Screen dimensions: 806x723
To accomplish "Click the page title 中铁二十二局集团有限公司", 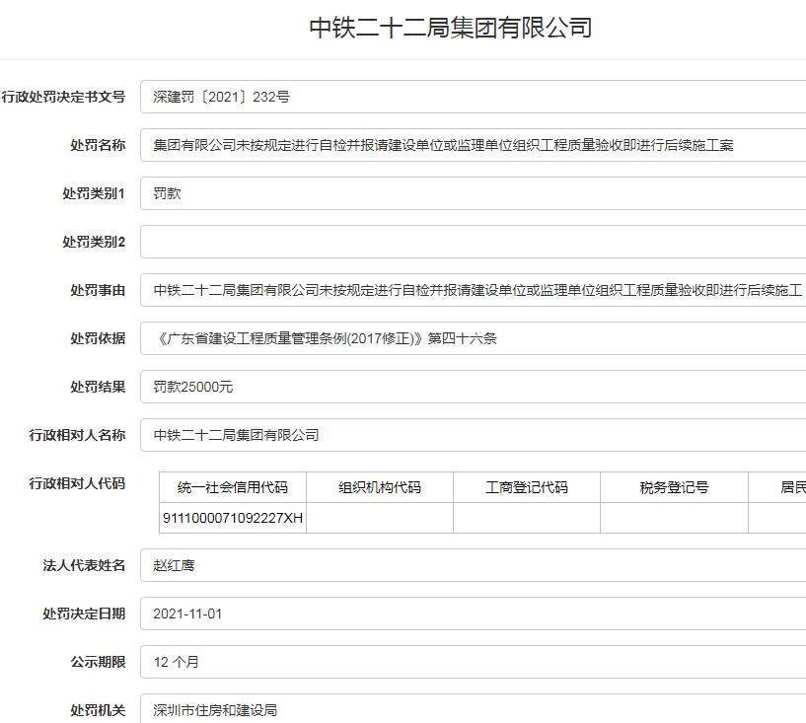I will tap(450, 28).
